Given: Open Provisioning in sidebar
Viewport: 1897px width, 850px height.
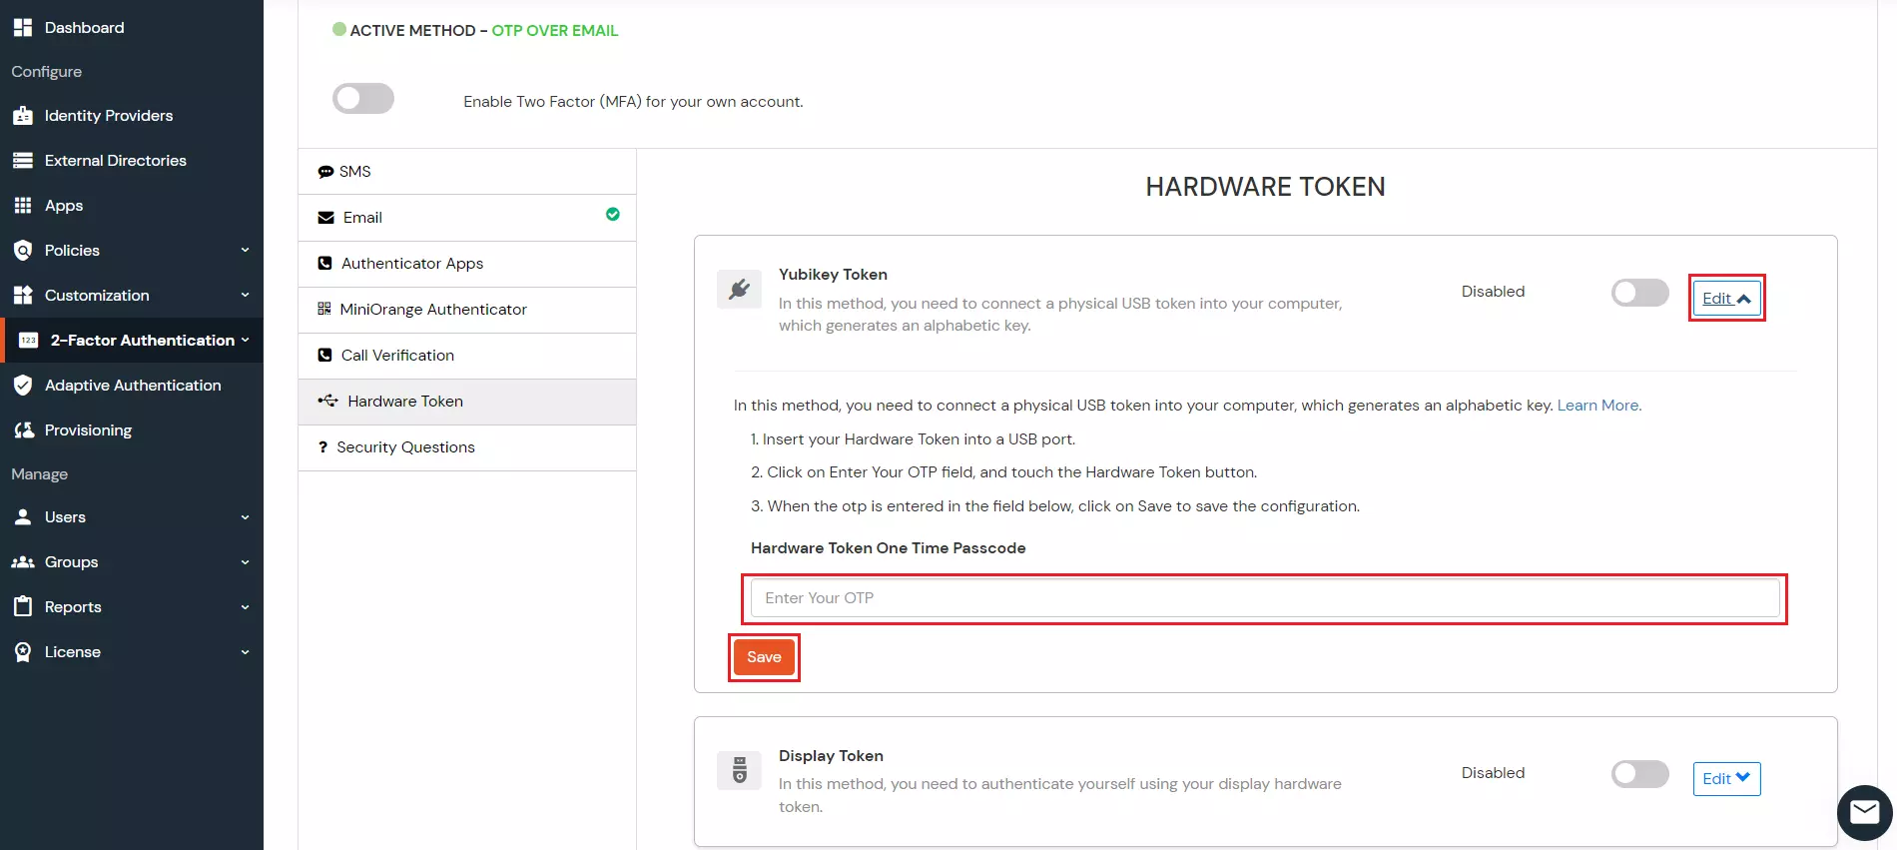Looking at the screenshot, I should pos(88,430).
